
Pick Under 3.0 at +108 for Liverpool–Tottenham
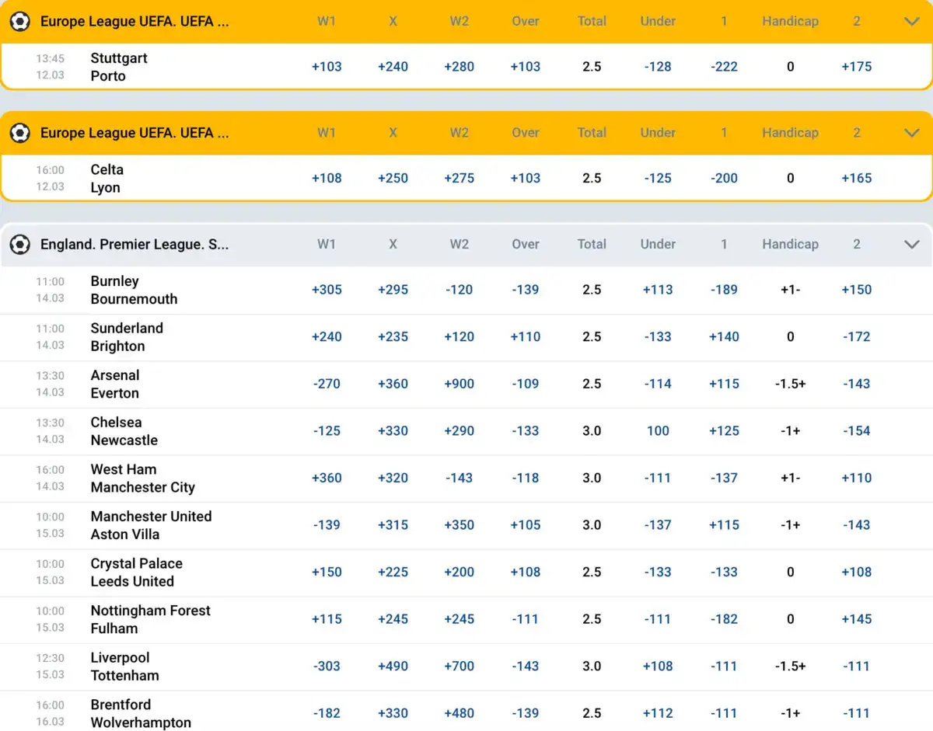click(x=658, y=667)
